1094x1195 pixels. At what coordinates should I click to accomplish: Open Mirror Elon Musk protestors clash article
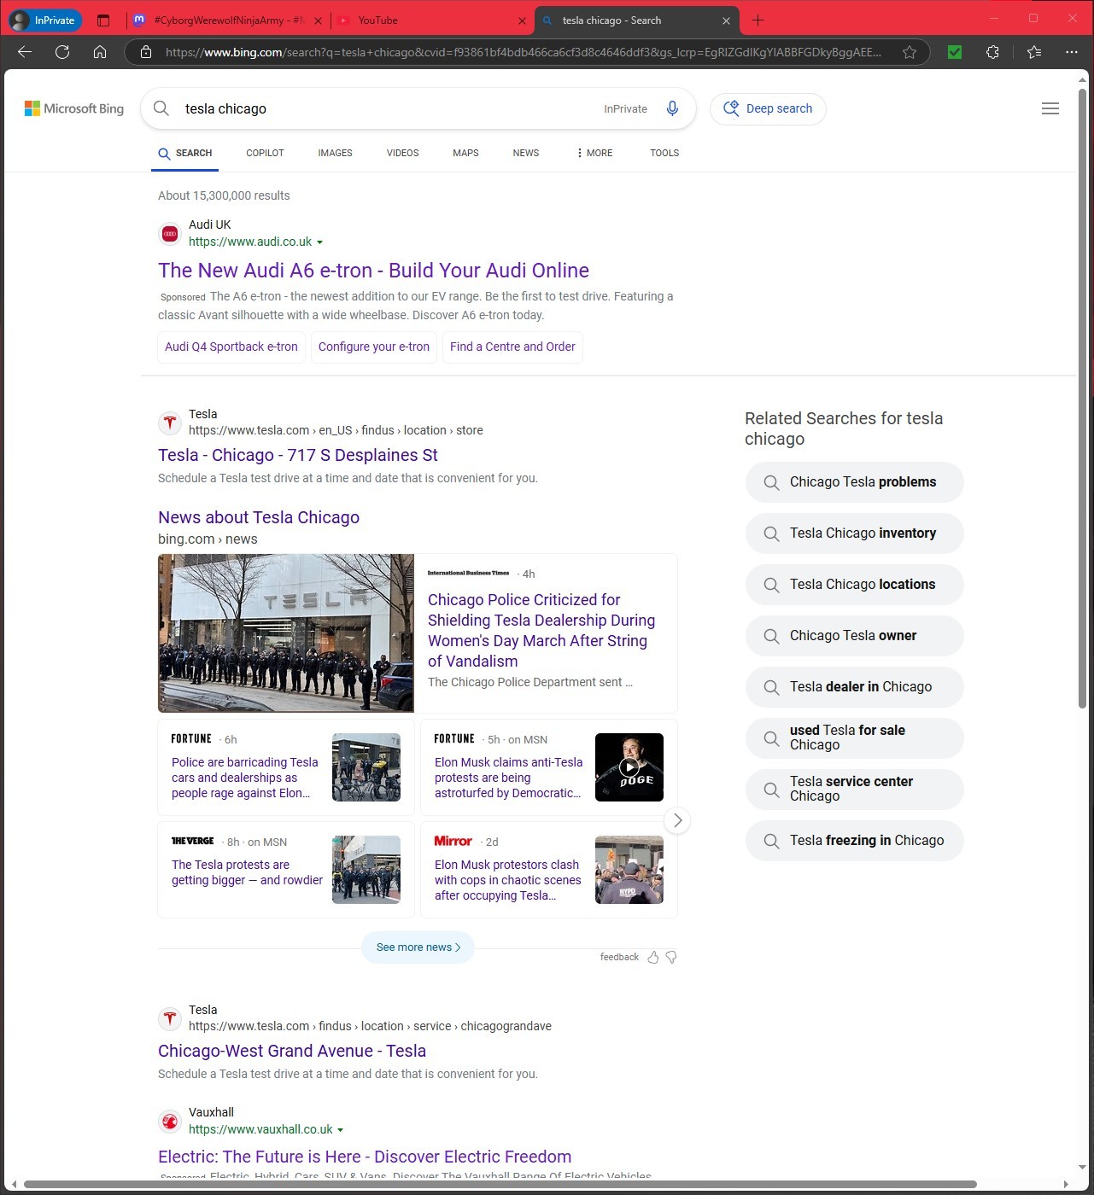point(507,880)
